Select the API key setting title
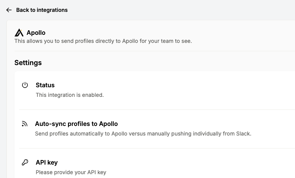Image resolution: width=295 pixels, height=178 pixels. 47,162
